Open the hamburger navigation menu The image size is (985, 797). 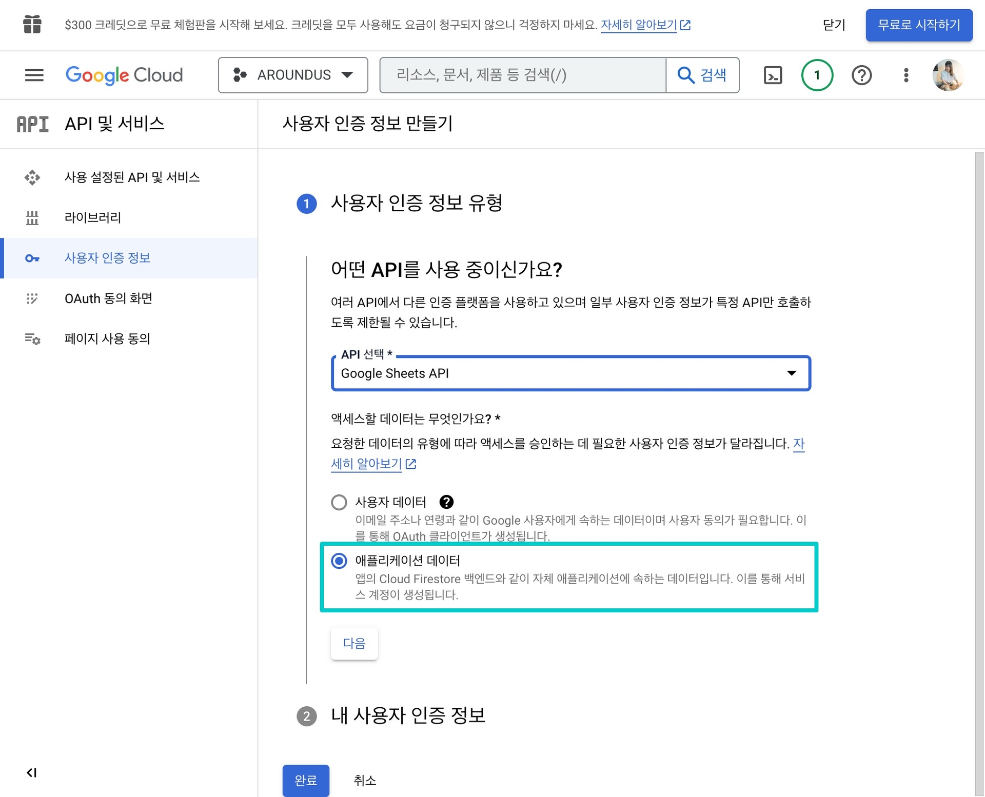tap(34, 75)
